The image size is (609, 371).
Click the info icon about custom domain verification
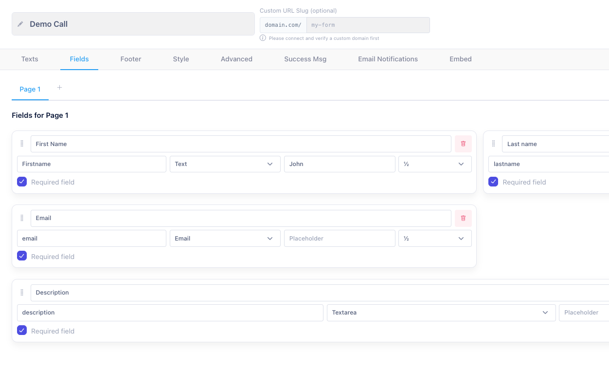click(x=263, y=38)
